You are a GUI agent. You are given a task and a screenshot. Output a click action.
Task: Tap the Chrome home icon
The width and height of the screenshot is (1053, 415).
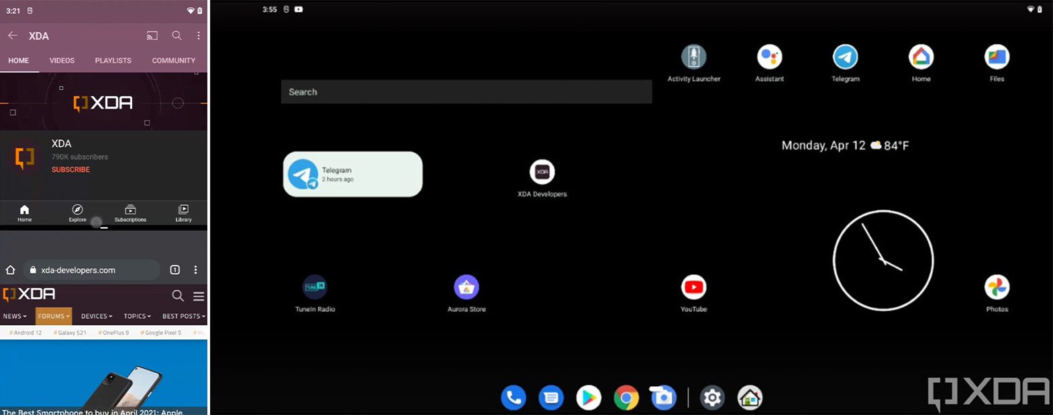[10, 270]
